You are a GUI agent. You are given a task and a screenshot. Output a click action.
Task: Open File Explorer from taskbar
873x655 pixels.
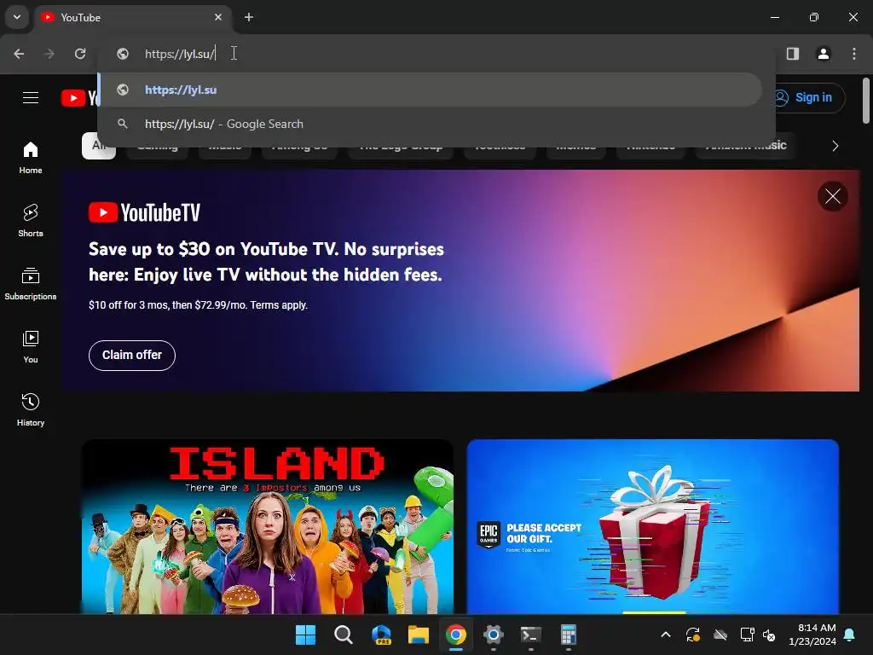click(418, 635)
